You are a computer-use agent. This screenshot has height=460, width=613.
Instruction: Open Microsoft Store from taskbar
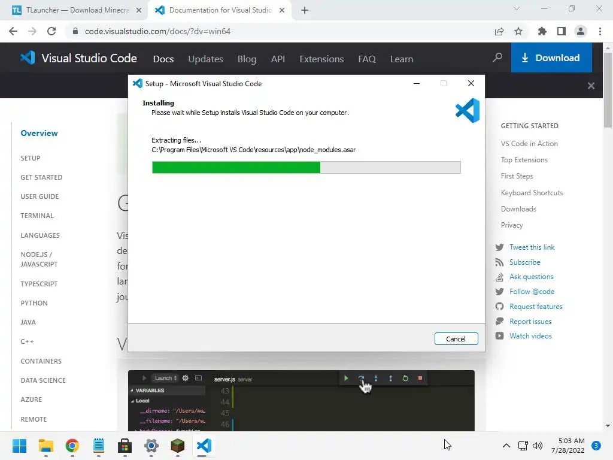click(125, 446)
